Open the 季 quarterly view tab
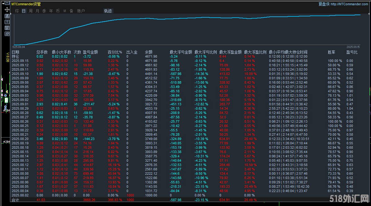This screenshot has width=371, height=206. coord(44,11)
